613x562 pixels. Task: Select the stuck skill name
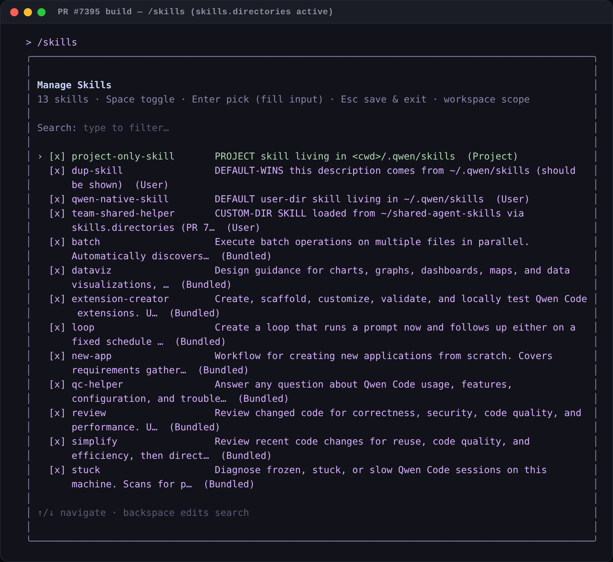pyautogui.click(x=86, y=470)
